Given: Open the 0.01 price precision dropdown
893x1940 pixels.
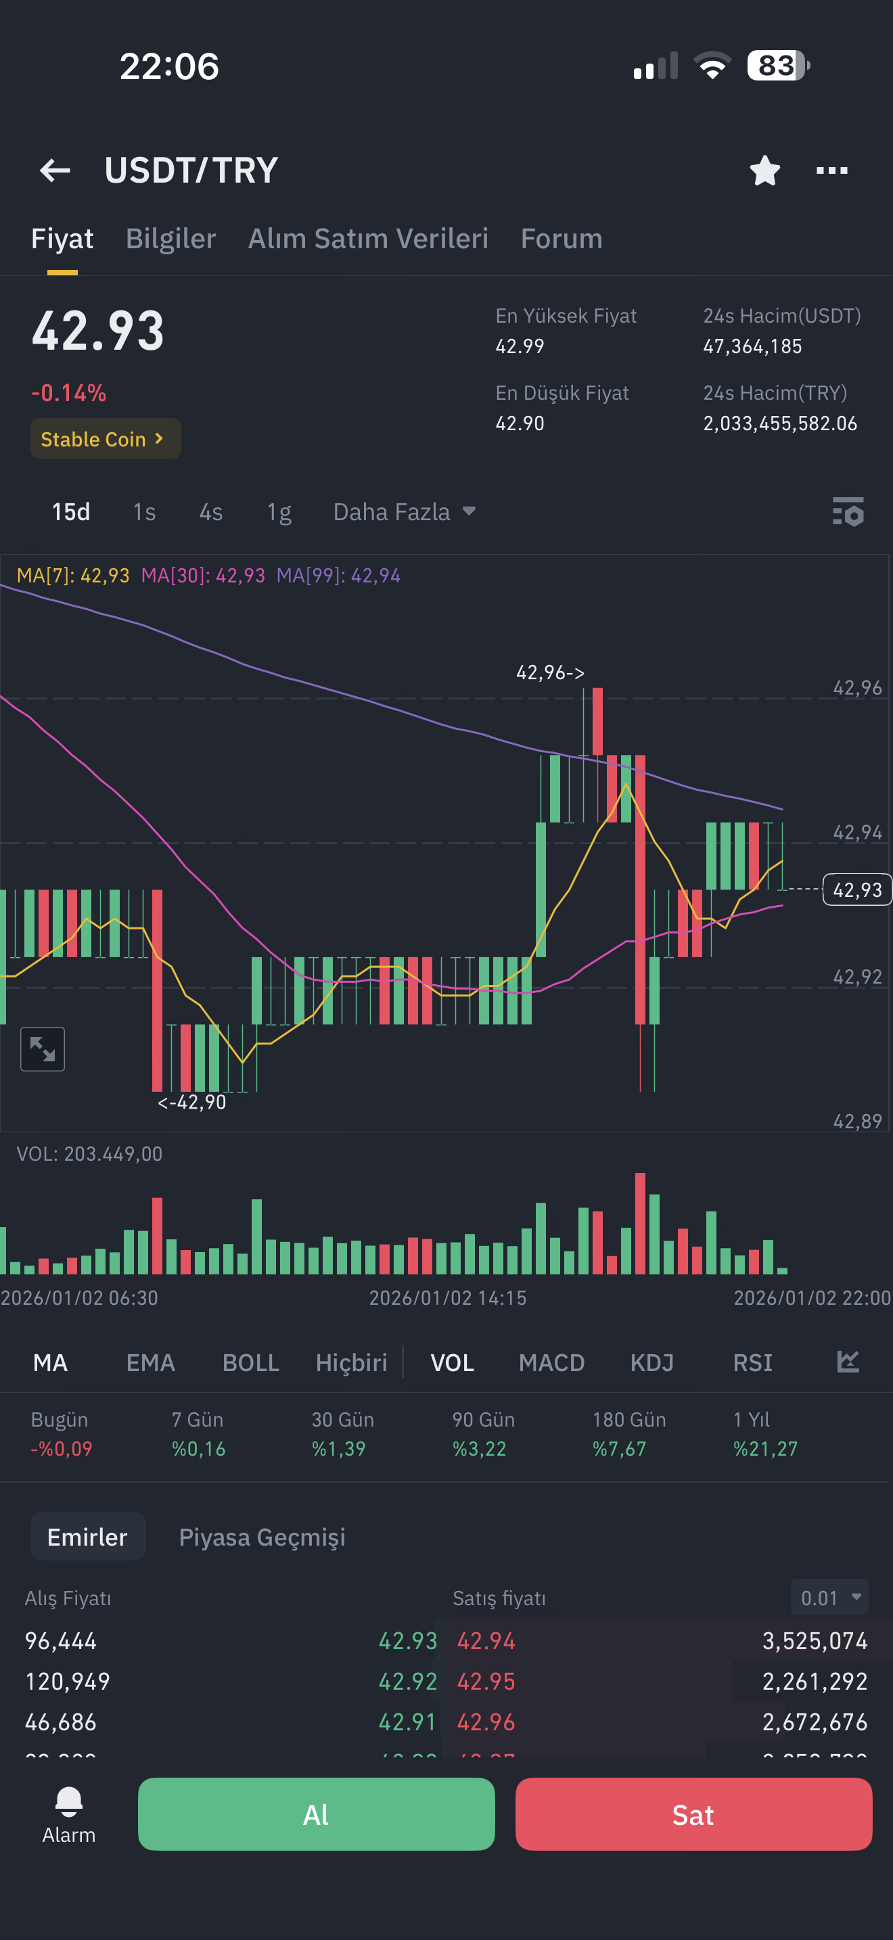Looking at the screenshot, I should (x=829, y=1597).
